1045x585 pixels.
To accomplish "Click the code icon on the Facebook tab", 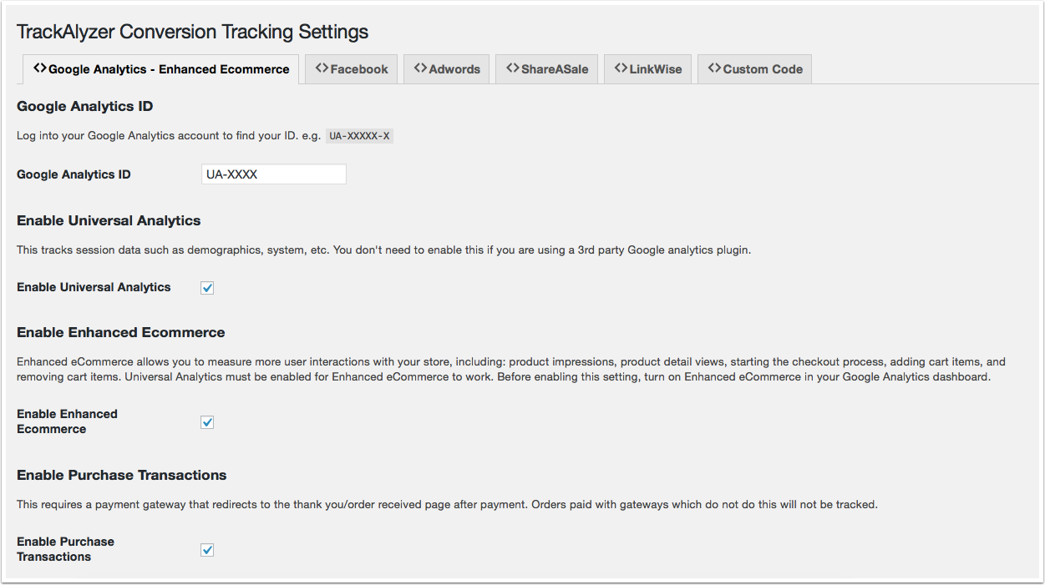I will tap(322, 68).
